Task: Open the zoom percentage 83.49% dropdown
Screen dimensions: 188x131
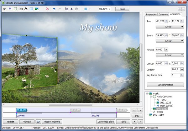Action: tap(109, 9)
